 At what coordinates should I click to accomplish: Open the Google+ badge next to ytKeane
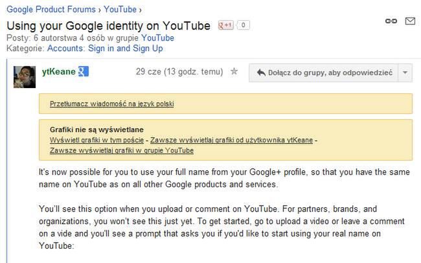[x=84, y=71]
